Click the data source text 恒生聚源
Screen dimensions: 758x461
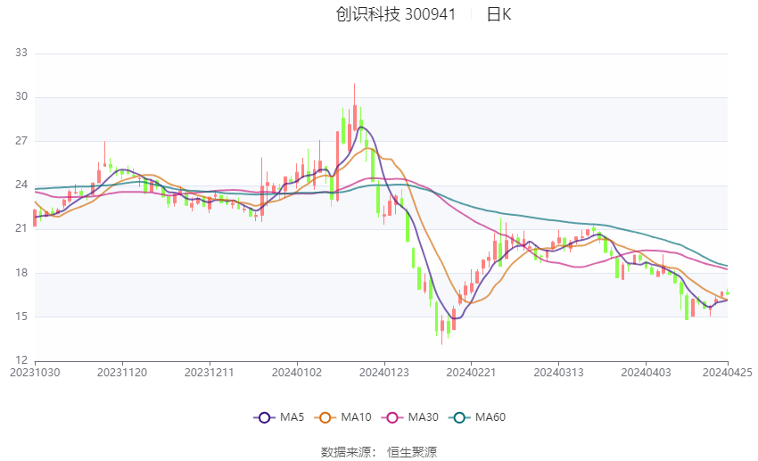pos(412,452)
